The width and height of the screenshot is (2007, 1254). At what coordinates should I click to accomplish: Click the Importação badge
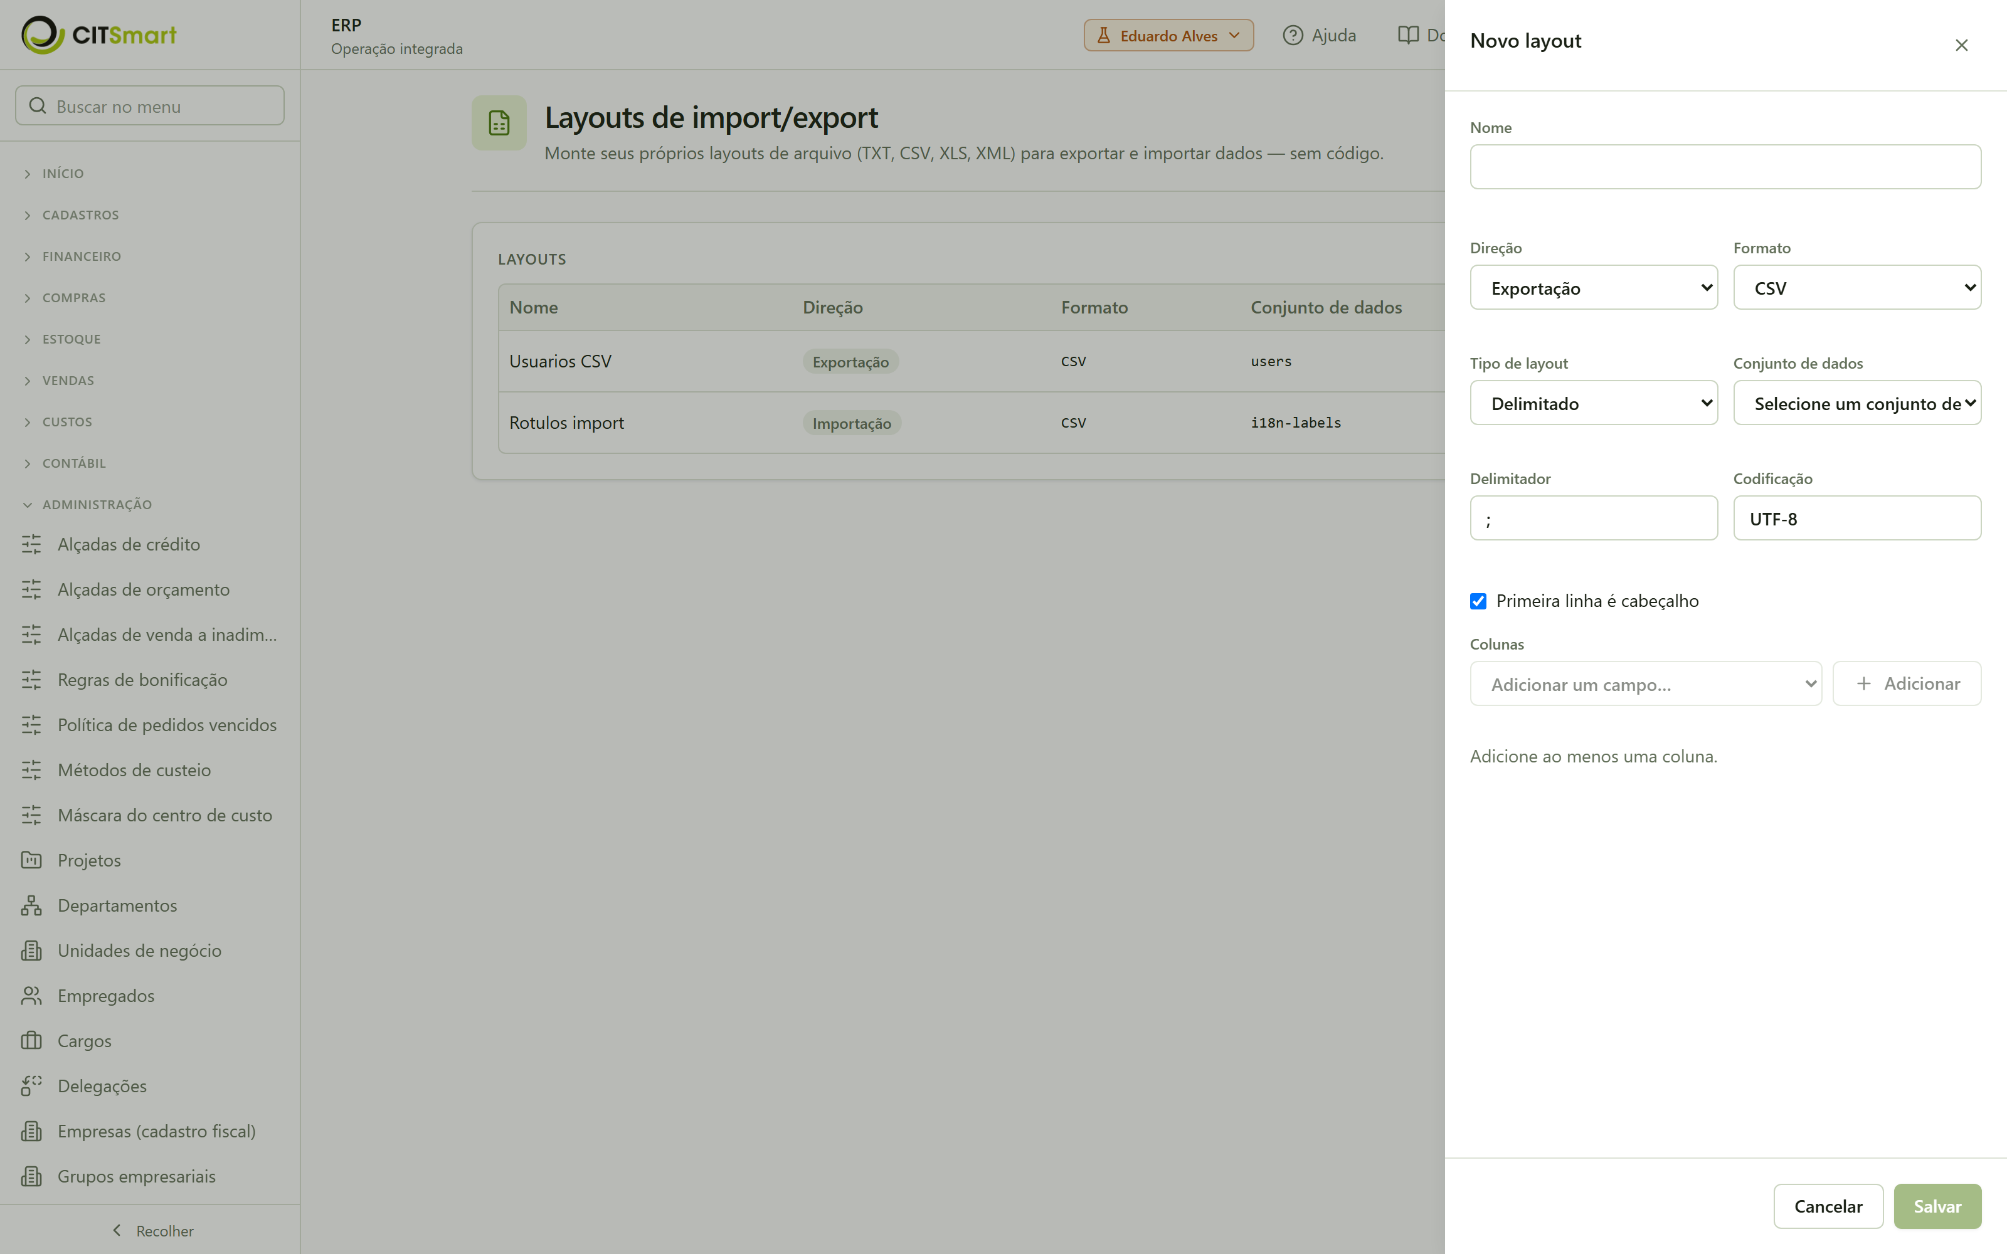(852, 423)
